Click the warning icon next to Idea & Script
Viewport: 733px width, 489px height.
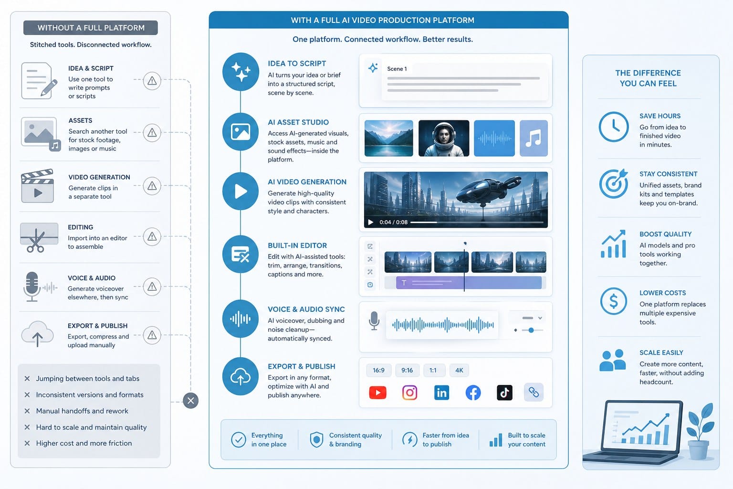(152, 81)
